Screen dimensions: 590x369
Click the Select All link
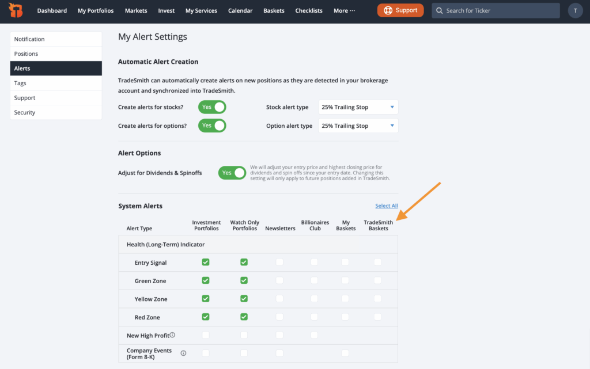tap(387, 206)
